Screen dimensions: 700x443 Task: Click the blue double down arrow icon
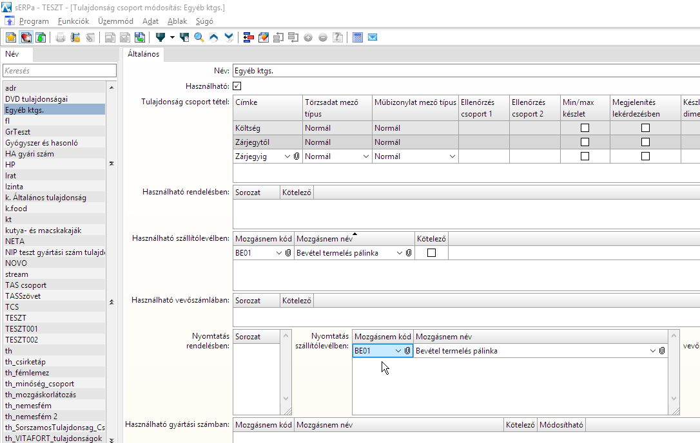[x=228, y=37]
